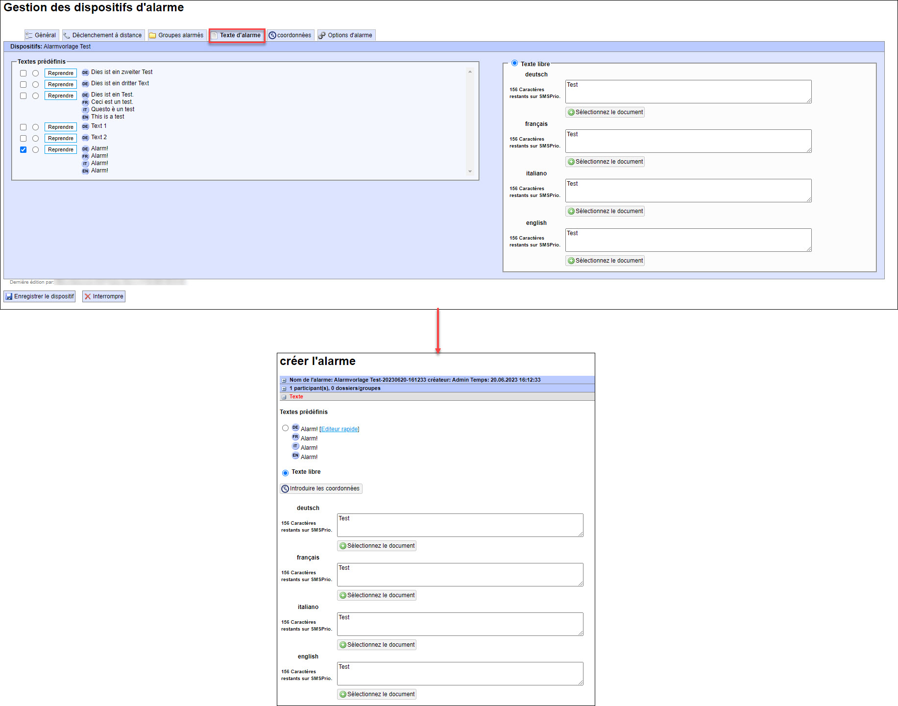This screenshot has height=706, width=898.
Task: Uncheck the checked Alarm! predefined text checkbox
Action: coord(23,149)
